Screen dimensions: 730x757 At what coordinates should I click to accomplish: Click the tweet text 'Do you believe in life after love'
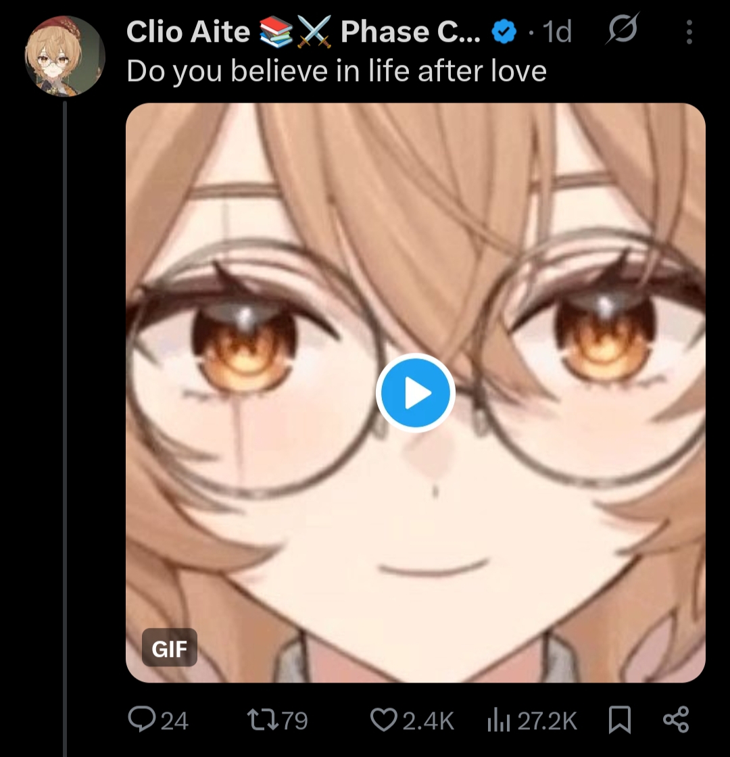click(x=336, y=72)
